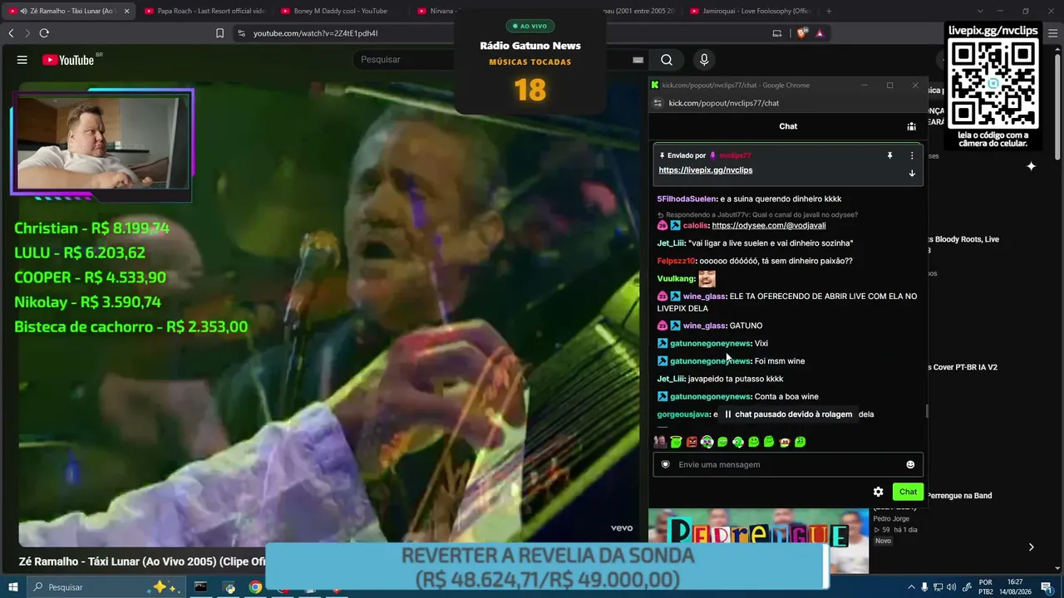
Task: Click video title 'Zé Ramalho - Táxi Lunar'
Action: (x=142, y=561)
